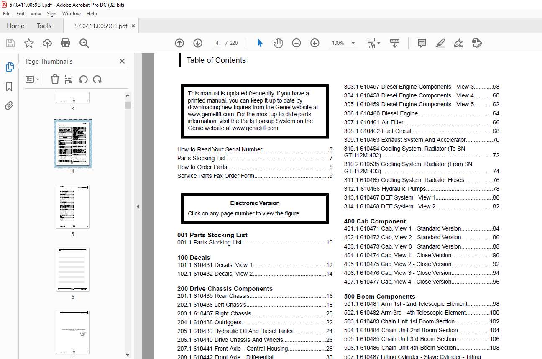This screenshot has height=359, width=542.
Task: Select page 5 thumbnail
Action: click(73, 206)
